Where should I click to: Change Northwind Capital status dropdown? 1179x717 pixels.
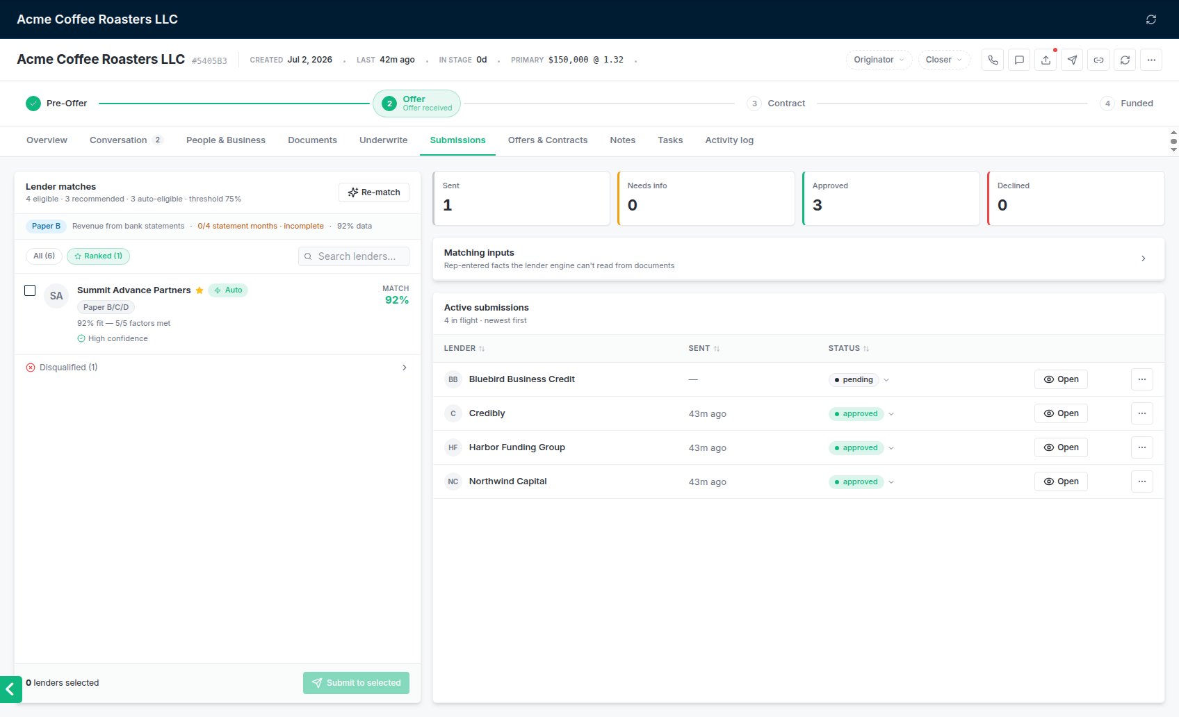point(861,481)
